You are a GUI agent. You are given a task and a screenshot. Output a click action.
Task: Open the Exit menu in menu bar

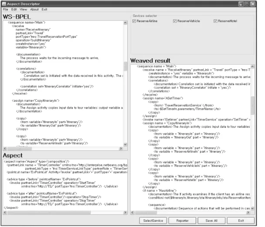click(x=44, y=10)
